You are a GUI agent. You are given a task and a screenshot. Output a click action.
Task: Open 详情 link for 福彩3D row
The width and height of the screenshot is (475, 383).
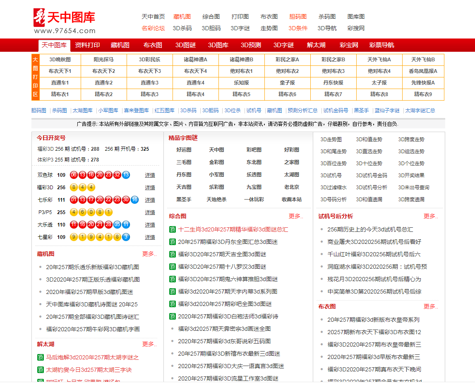(150, 188)
